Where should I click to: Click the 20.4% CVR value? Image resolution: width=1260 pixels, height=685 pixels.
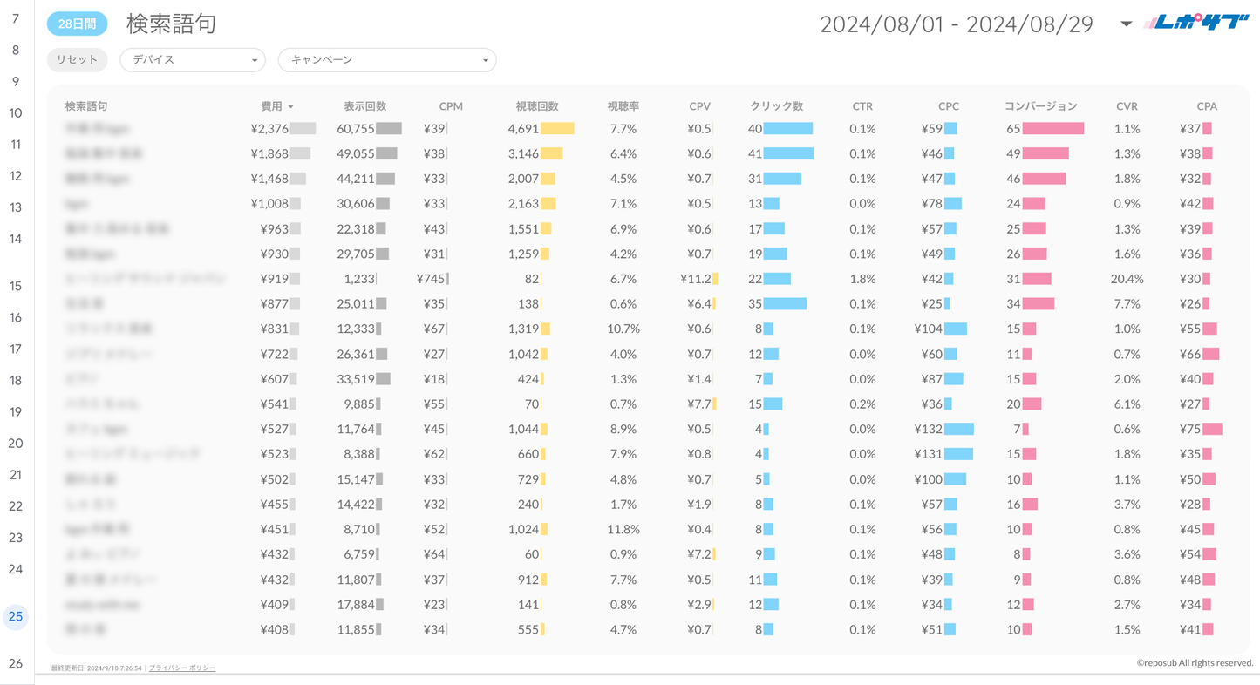click(1127, 279)
